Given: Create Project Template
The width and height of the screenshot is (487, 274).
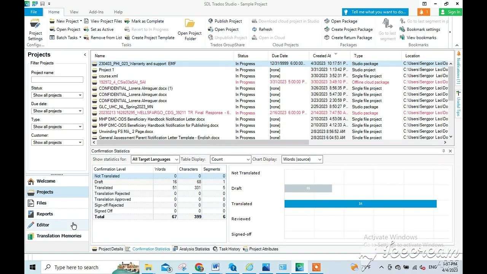Looking at the screenshot, I should (150, 38).
